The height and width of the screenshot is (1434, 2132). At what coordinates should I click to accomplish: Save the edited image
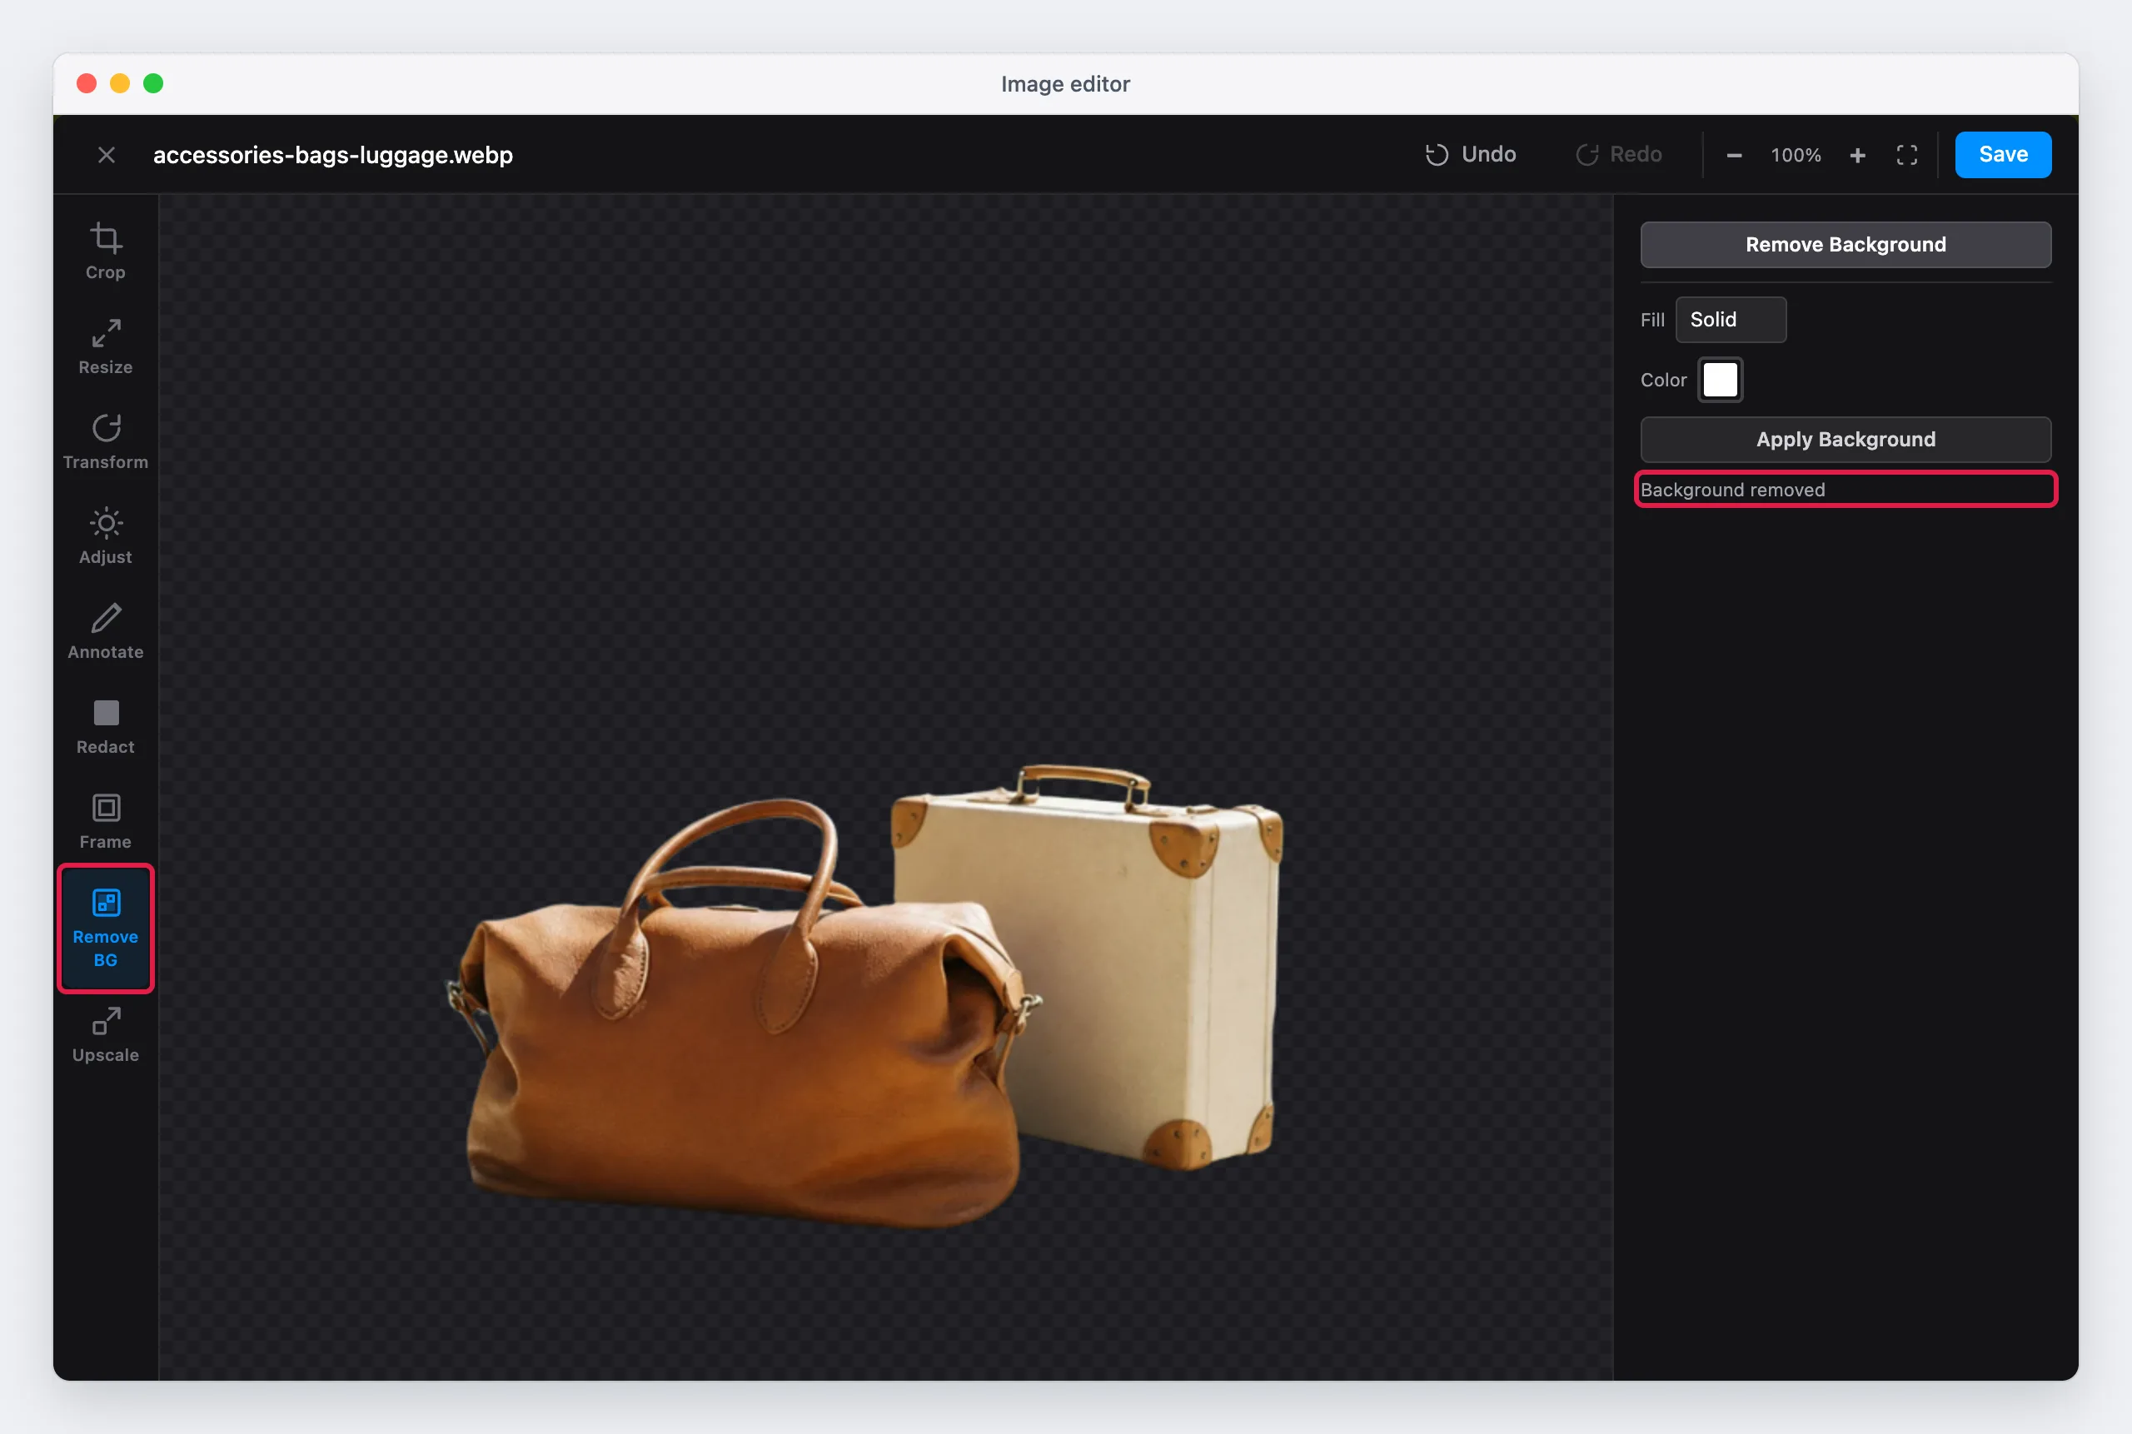point(2003,155)
